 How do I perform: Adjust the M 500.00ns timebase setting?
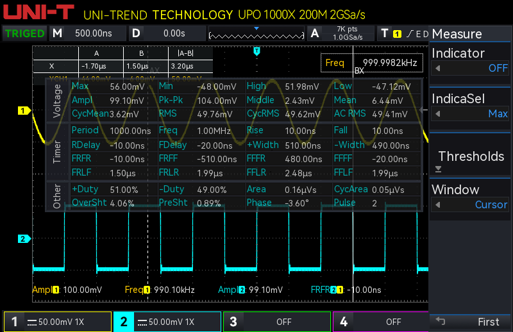click(88, 33)
